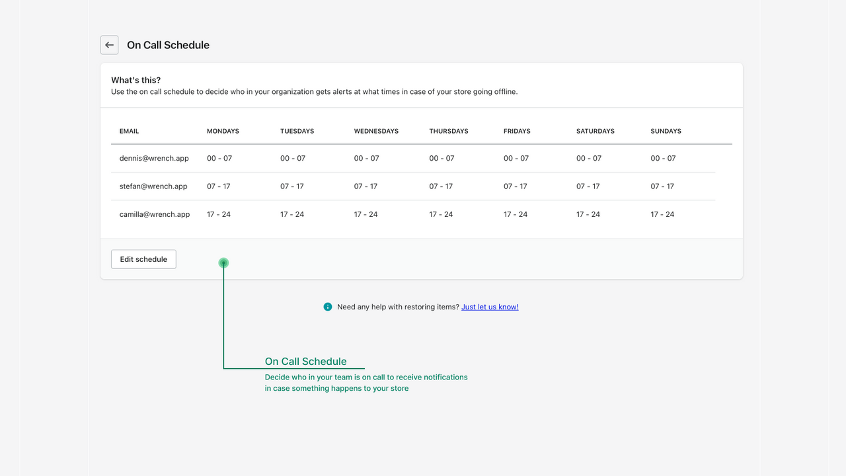Select the SATURDAYS column header

[x=595, y=131]
